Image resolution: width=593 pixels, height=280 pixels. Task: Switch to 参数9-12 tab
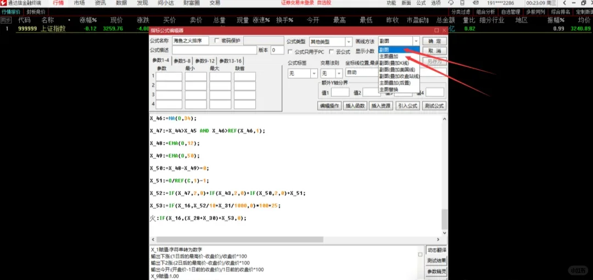coord(205,60)
